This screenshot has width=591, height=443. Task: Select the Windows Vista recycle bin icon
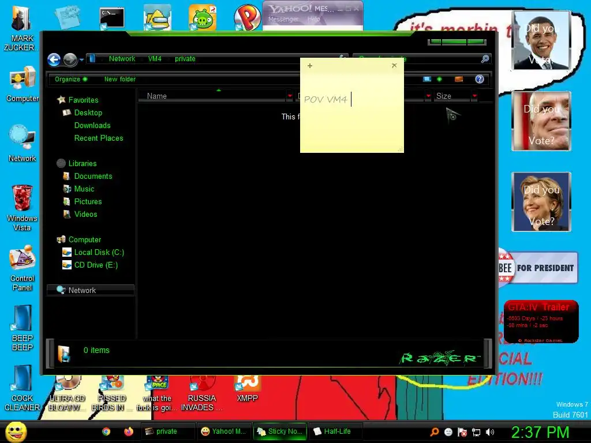(x=22, y=208)
